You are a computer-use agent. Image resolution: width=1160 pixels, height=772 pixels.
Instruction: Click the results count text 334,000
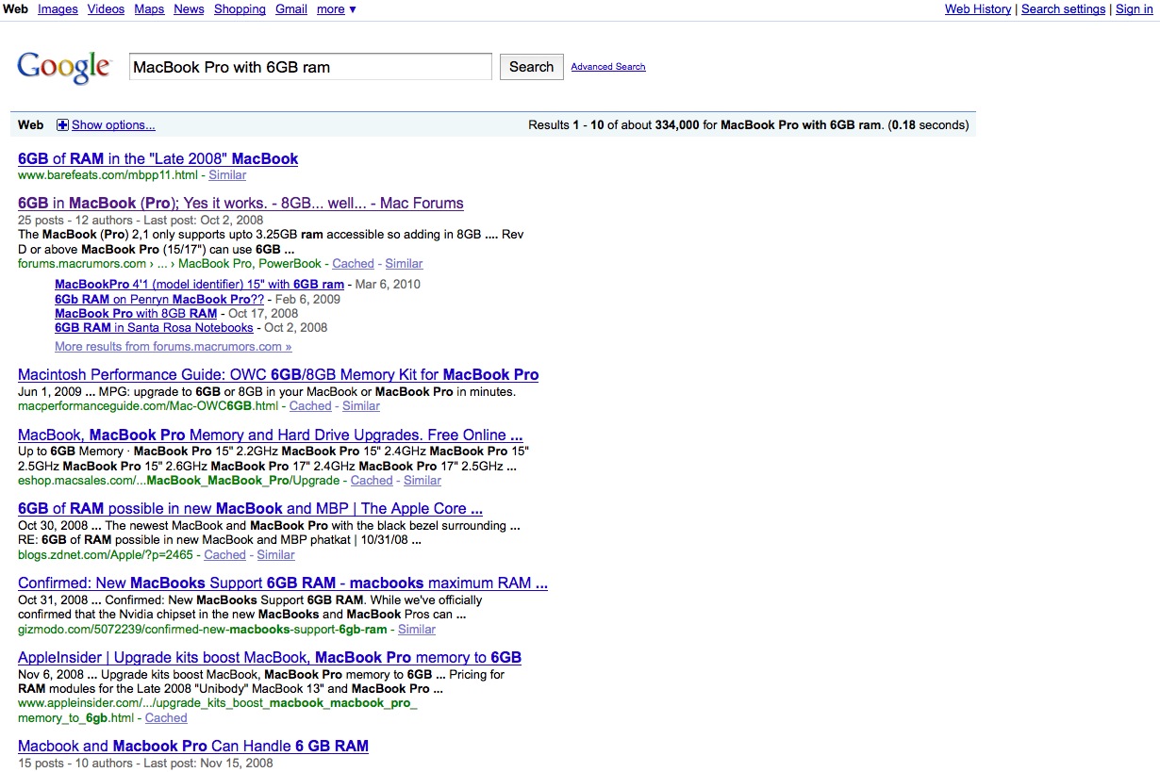[677, 125]
